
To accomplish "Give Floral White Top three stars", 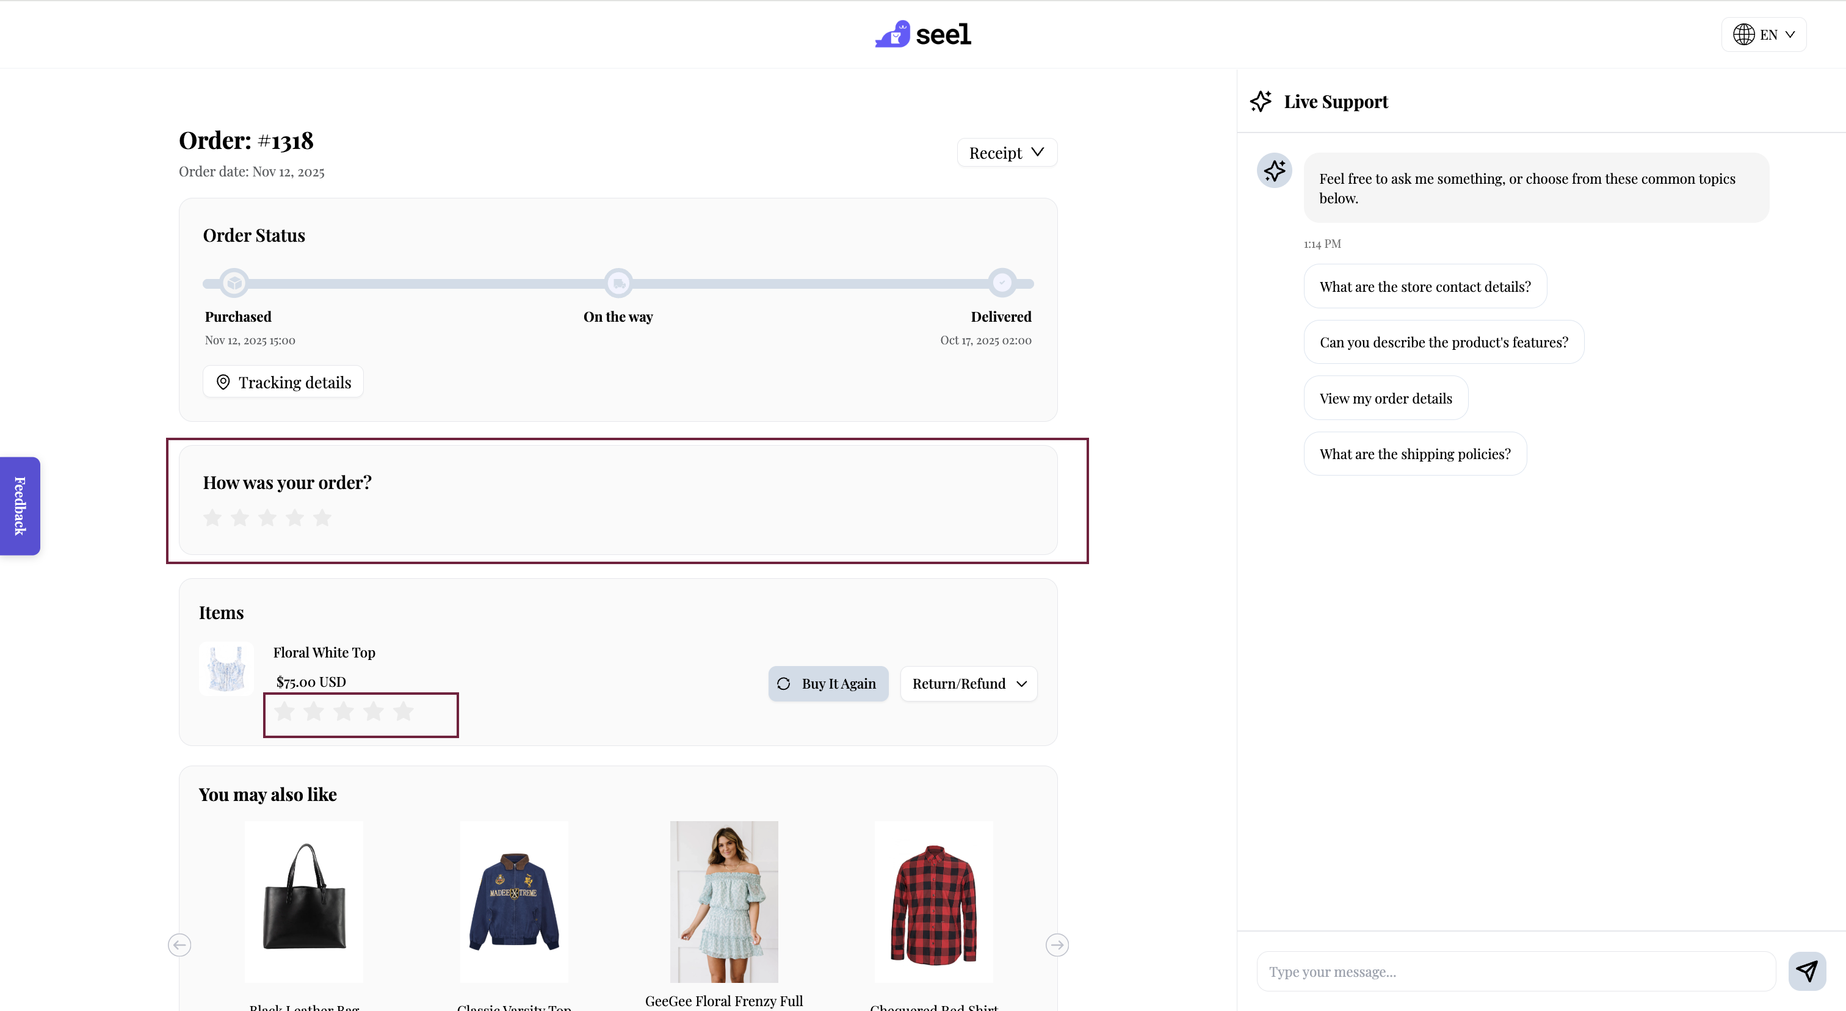I will pos(344,711).
